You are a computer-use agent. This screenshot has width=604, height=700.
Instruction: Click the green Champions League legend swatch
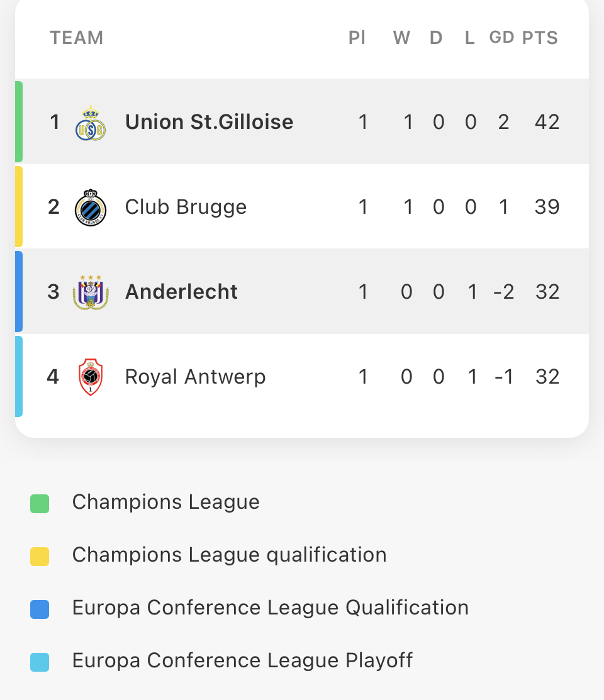pyautogui.click(x=40, y=504)
